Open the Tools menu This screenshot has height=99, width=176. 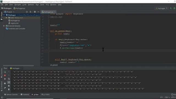tap(42, 5)
